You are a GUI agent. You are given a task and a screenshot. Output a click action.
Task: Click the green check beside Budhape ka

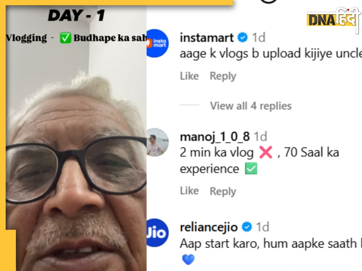[65, 38]
